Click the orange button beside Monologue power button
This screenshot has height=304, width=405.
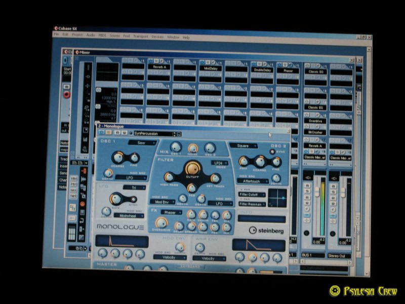[108, 132]
